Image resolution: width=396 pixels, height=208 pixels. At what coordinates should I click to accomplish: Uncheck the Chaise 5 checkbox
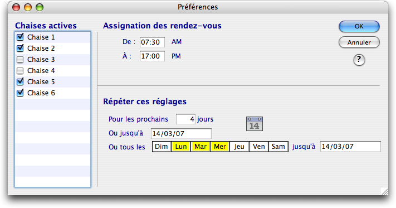pos(20,81)
